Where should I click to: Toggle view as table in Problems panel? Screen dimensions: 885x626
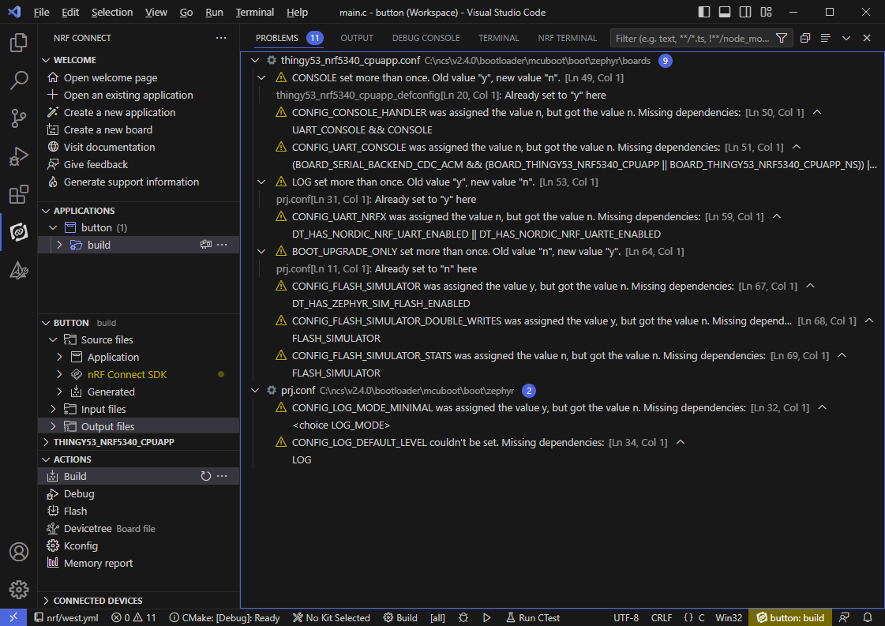826,38
